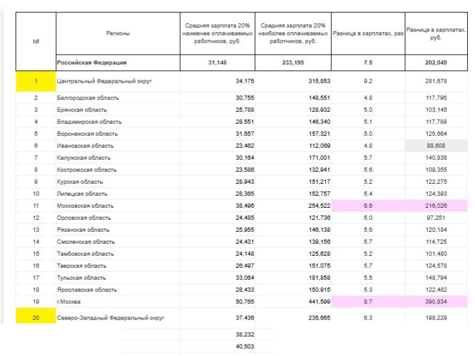The width and height of the screenshot is (475, 356).
Task: Click the "г.Москва" region cell
Action: (69, 301)
